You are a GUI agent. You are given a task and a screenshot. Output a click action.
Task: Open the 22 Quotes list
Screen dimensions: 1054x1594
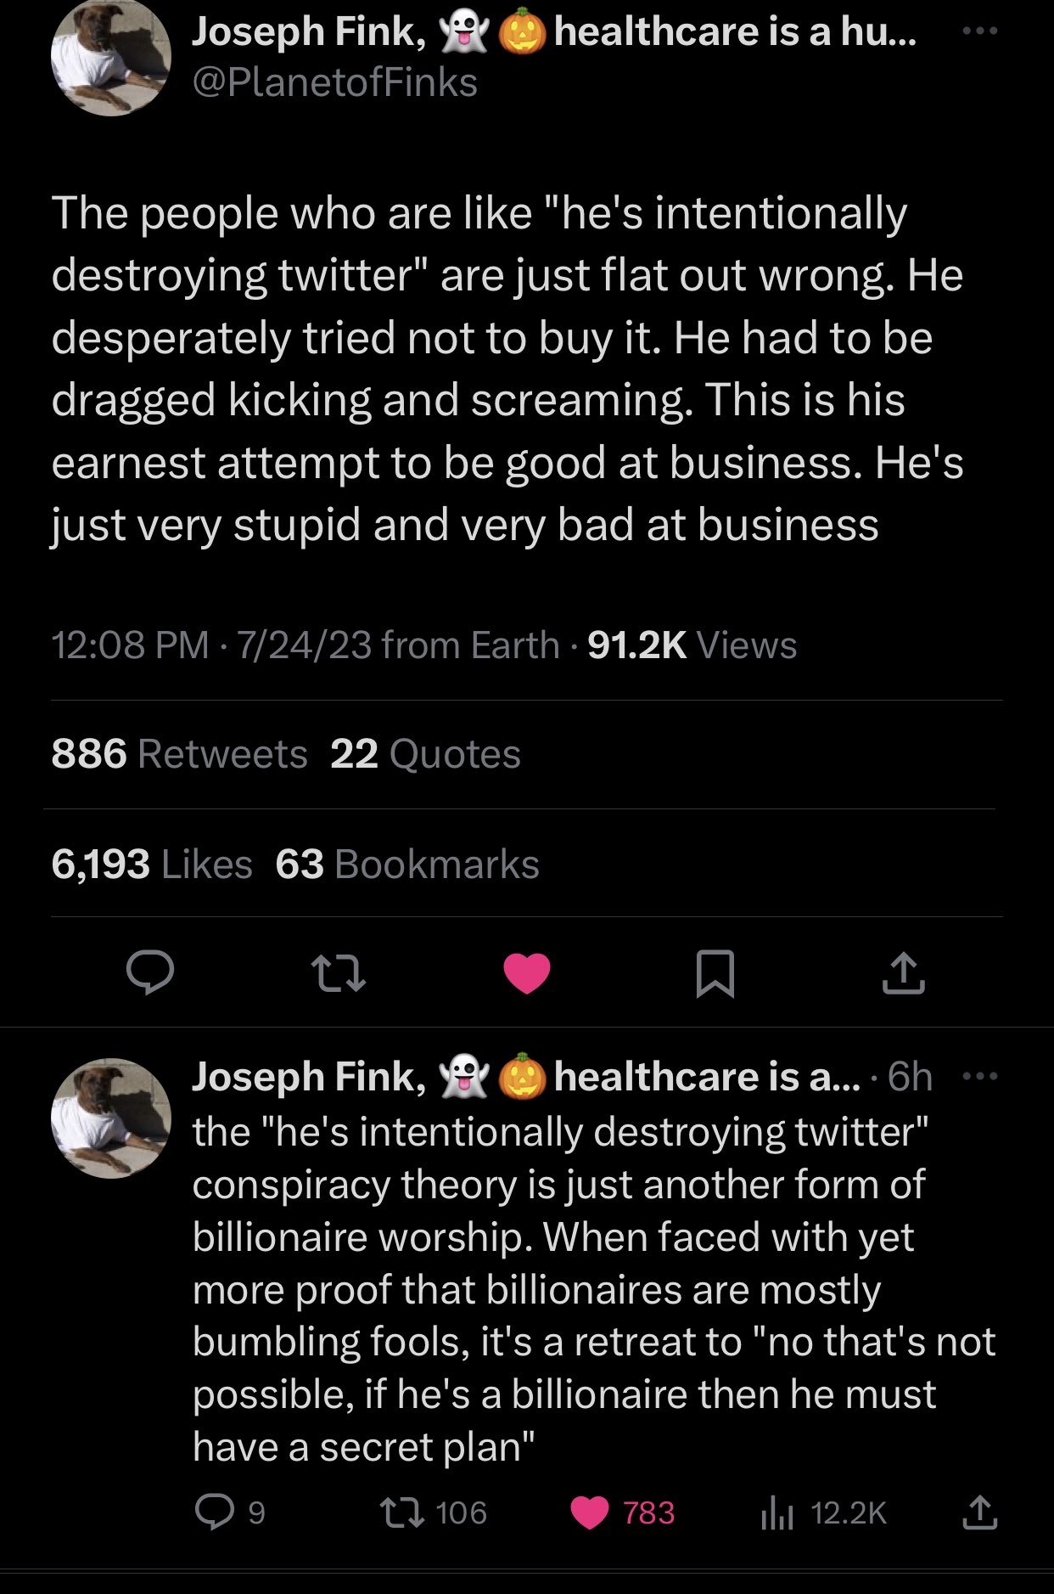(425, 754)
